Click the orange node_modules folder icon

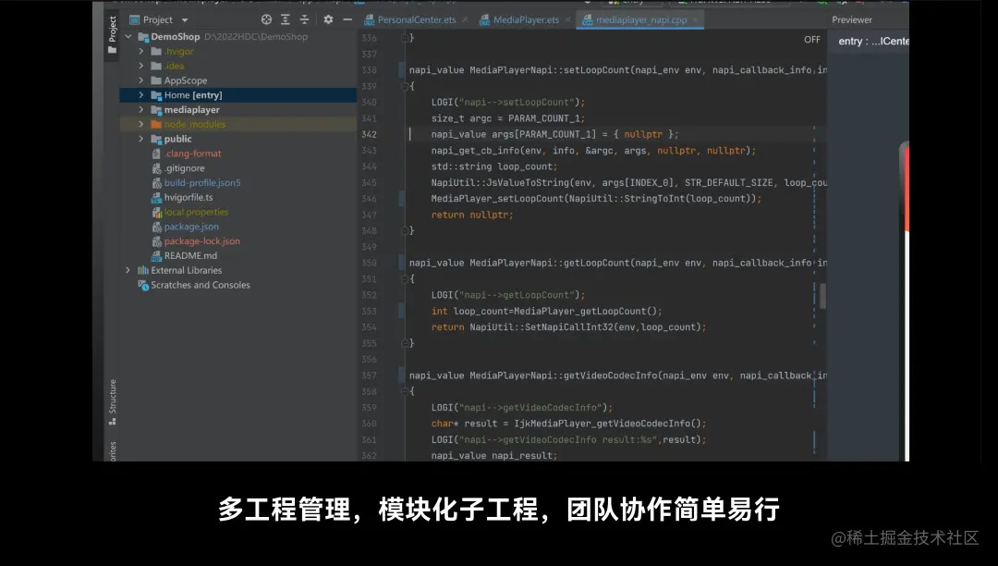point(156,125)
